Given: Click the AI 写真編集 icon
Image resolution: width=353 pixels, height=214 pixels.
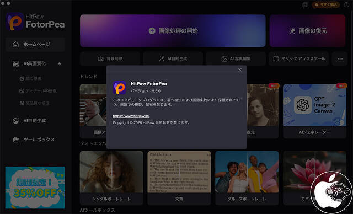Looking at the screenshot, I should pyautogui.click(x=224, y=58).
